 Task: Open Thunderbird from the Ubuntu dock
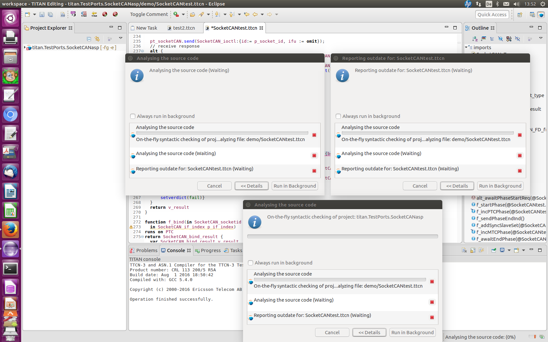10,172
